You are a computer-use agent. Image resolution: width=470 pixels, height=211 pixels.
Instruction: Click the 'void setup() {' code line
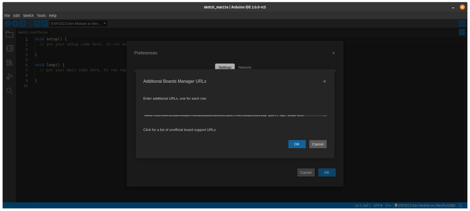(x=51, y=39)
